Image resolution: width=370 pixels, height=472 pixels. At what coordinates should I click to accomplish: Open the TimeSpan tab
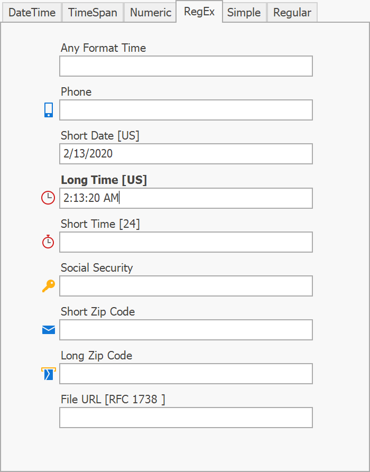pyautogui.click(x=93, y=13)
